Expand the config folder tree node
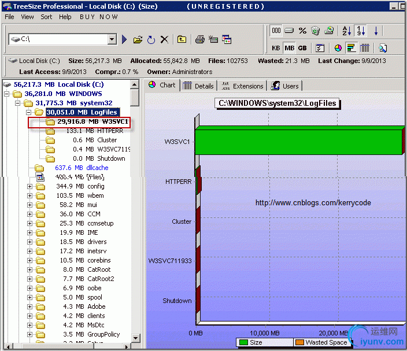 (x=30, y=187)
